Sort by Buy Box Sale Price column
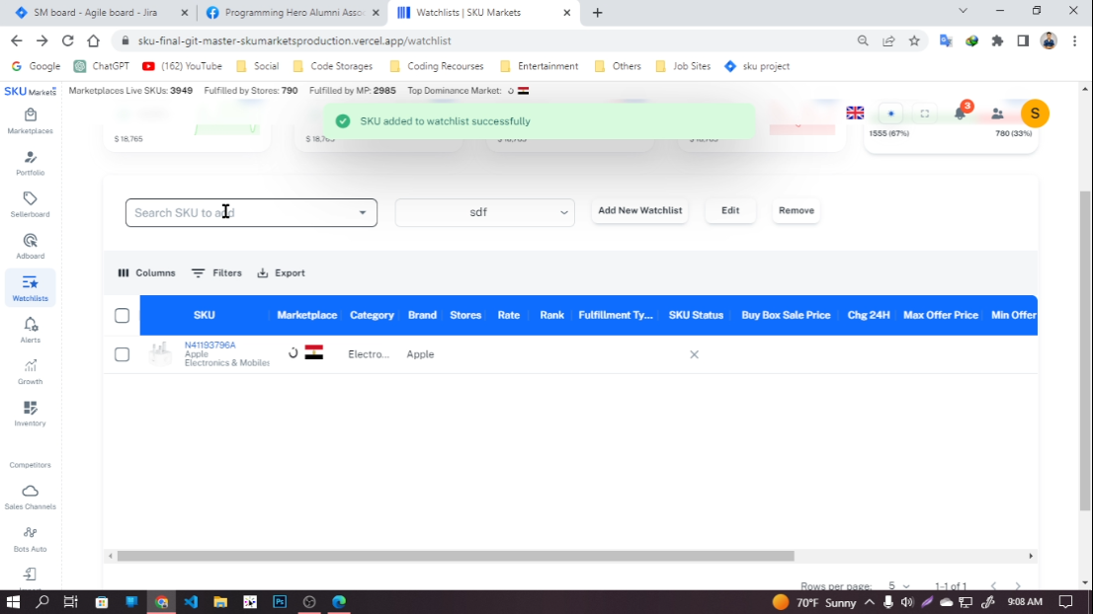 pyautogui.click(x=786, y=315)
